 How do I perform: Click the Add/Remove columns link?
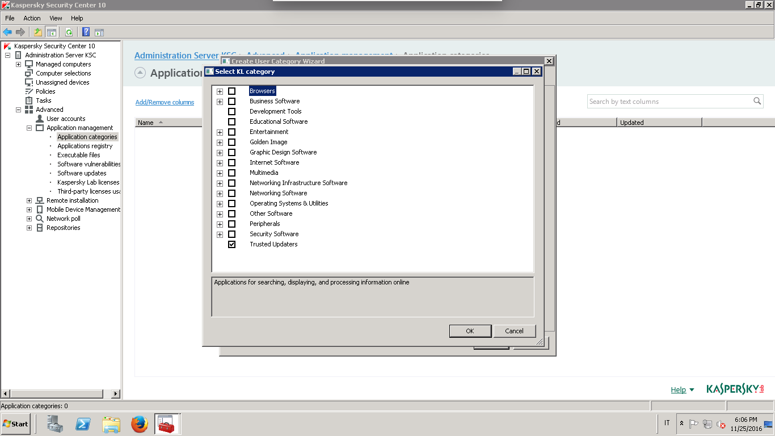point(165,102)
